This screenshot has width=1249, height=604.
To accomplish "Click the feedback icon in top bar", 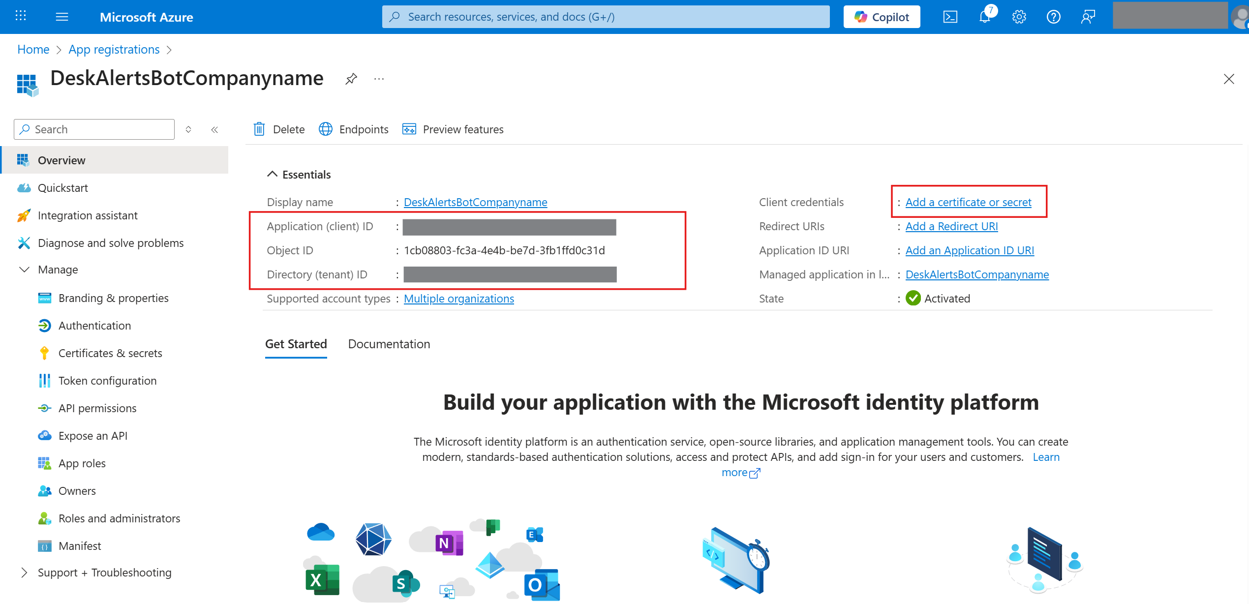I will point(1088,16).
